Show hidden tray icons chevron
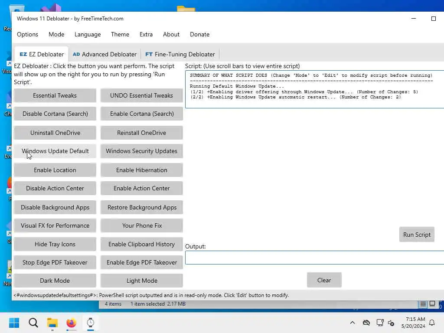The image size is (444, 333). (353, 323)
